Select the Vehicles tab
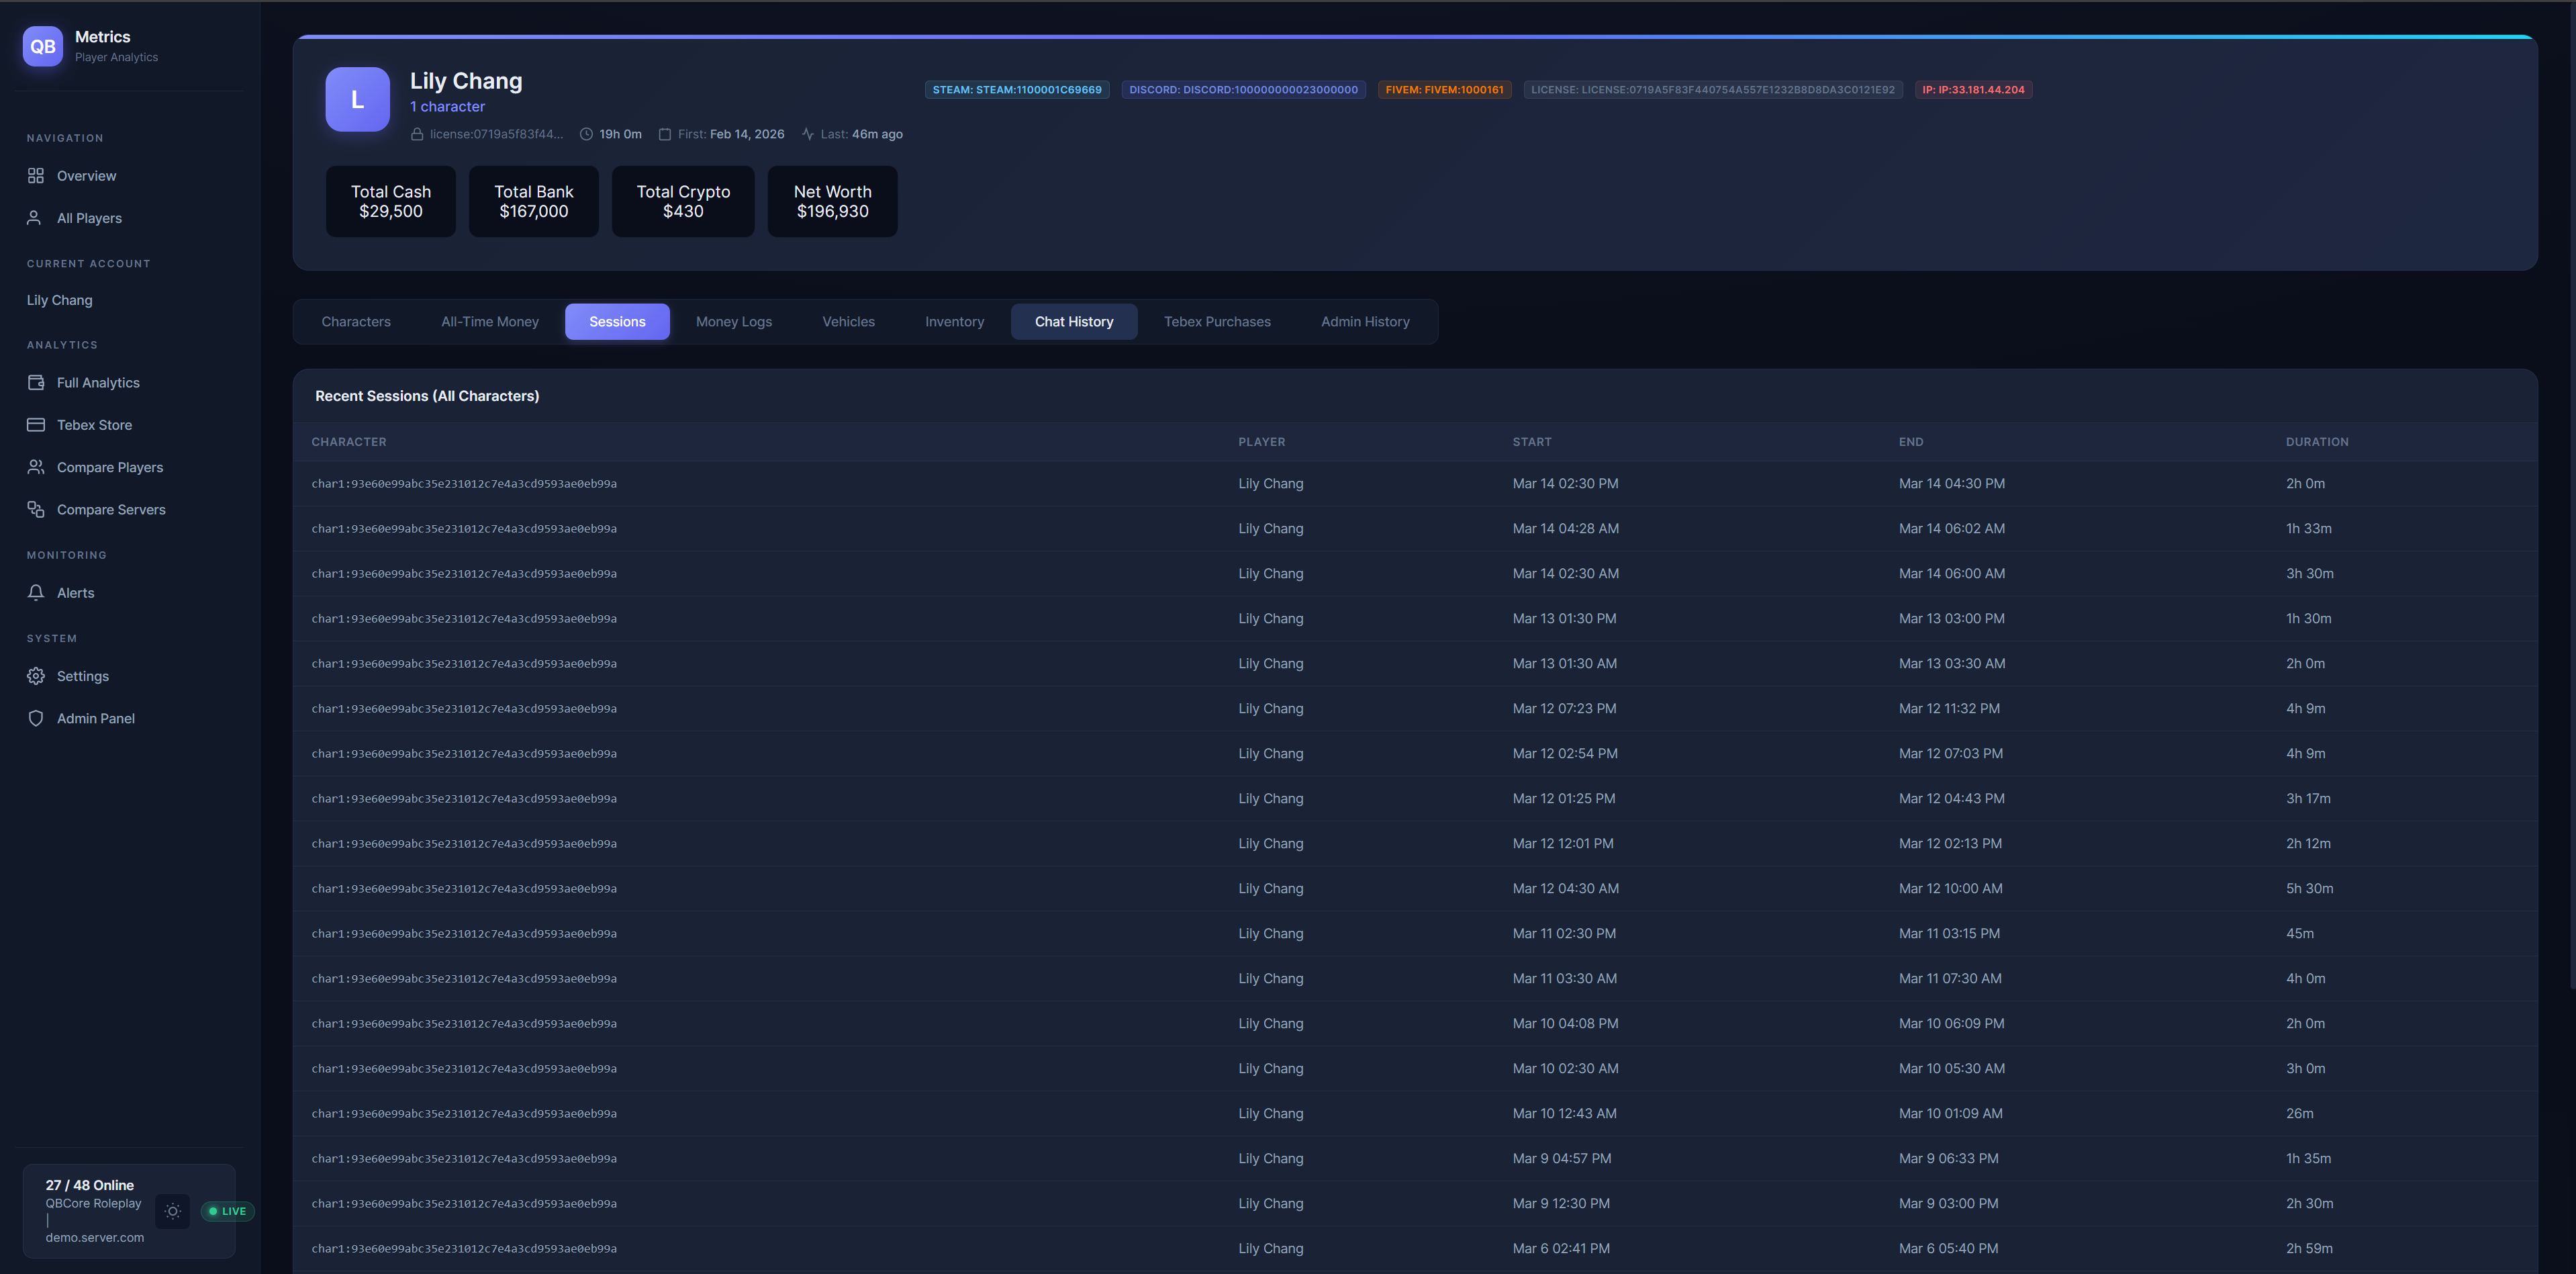Image resolution: width=2576 pixels, height=1274 pixels. [x=848, y=322]
